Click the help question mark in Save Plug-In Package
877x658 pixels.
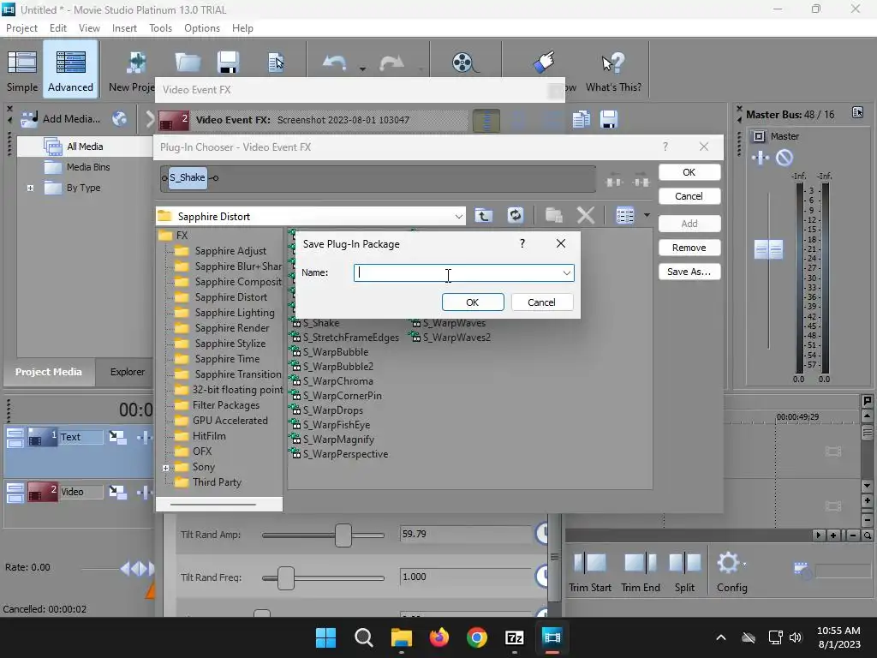click(522, 243)
